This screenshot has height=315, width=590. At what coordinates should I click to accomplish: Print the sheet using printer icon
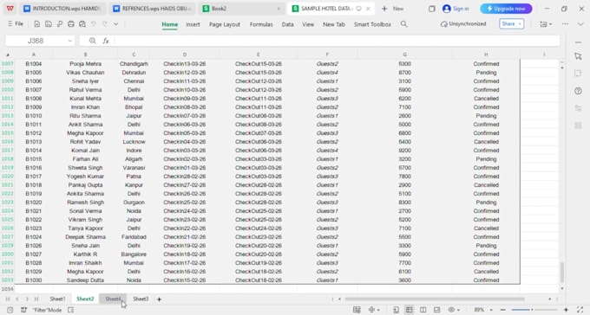pyautogui.click(x=71, y=24)
